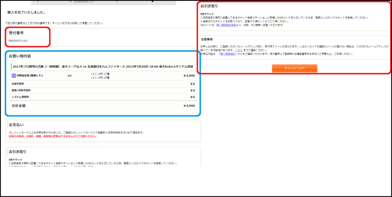Click the orange チケットTOP button
The height and width of the screenshot is (197, 392).
tap(294, 68)
